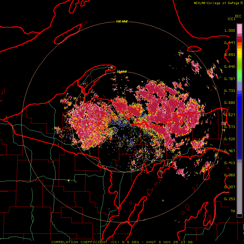Click the 0.947 color scale value
This screenshot has height=244, width=244.
coord(230,43)
